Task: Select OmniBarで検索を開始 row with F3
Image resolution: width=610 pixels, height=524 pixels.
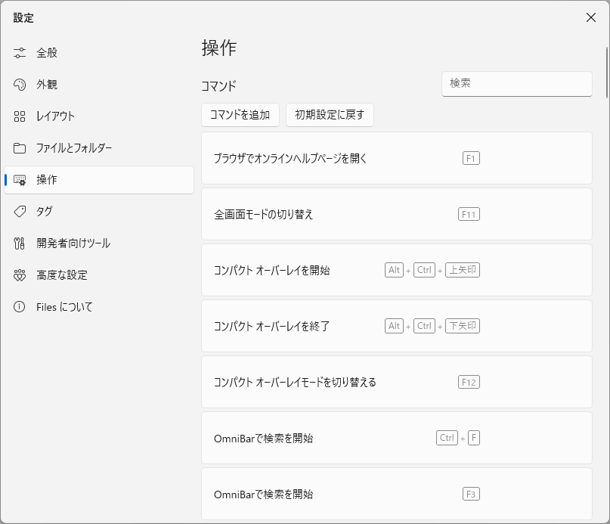Action: click(x=396, y=494)
